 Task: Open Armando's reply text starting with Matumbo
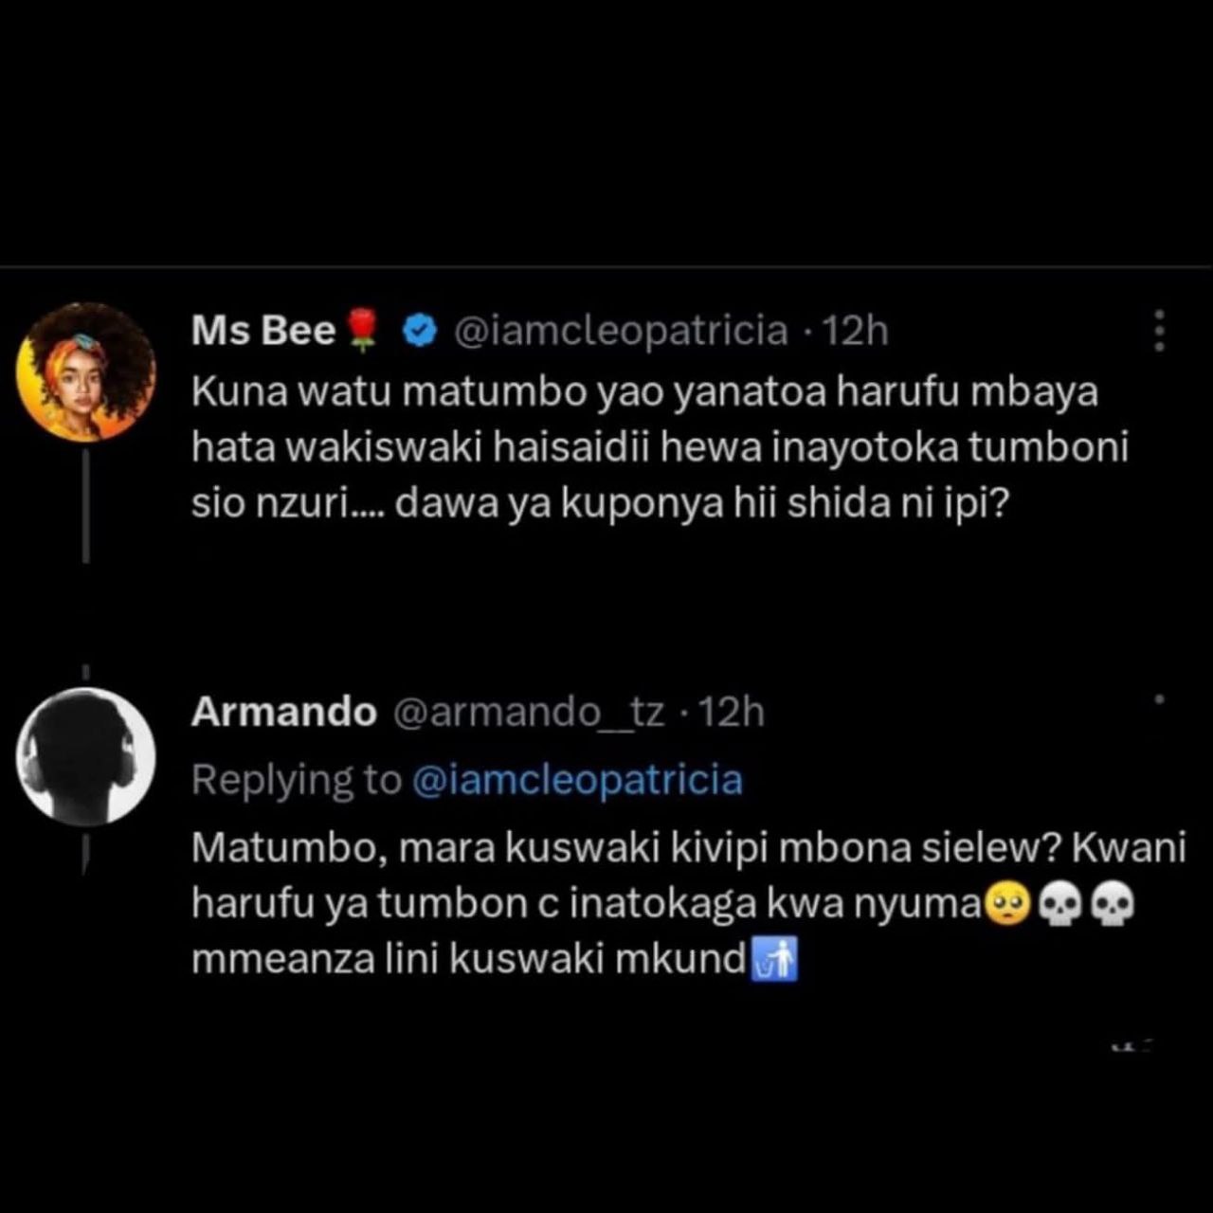[x=688, y=904]
